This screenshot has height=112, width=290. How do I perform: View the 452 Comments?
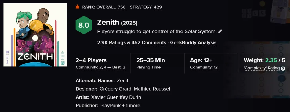coord(149,42)
